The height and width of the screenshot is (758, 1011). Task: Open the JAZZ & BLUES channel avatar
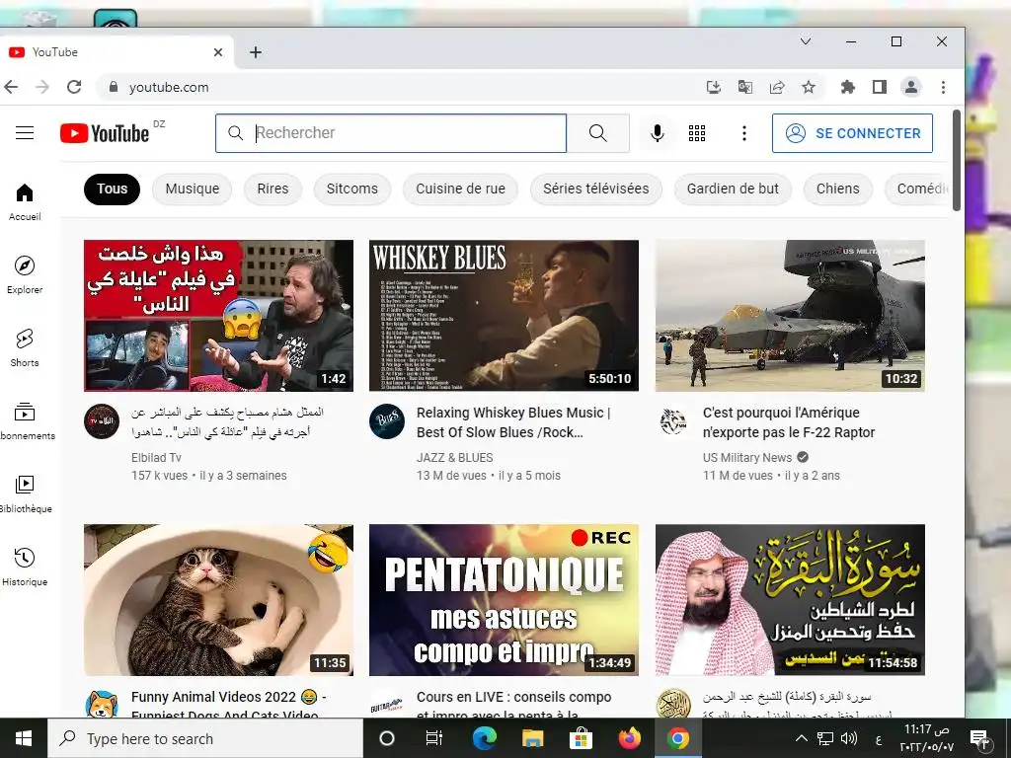pos(387,421)
